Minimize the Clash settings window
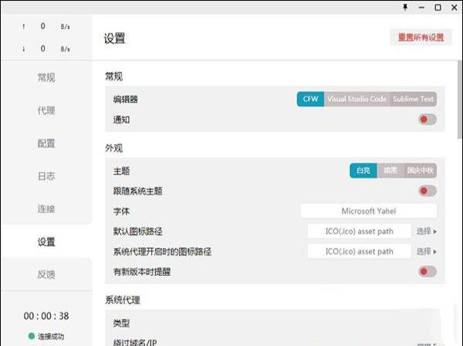 (x=421, y=8)
